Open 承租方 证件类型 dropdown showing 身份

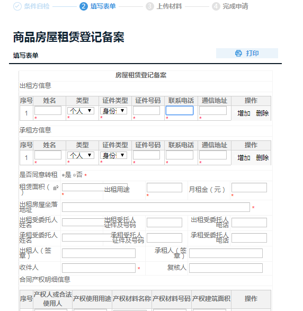pyautogui.click(x=113, y=155)
